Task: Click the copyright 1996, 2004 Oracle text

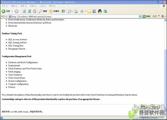Action: click(x=22, y=112)
